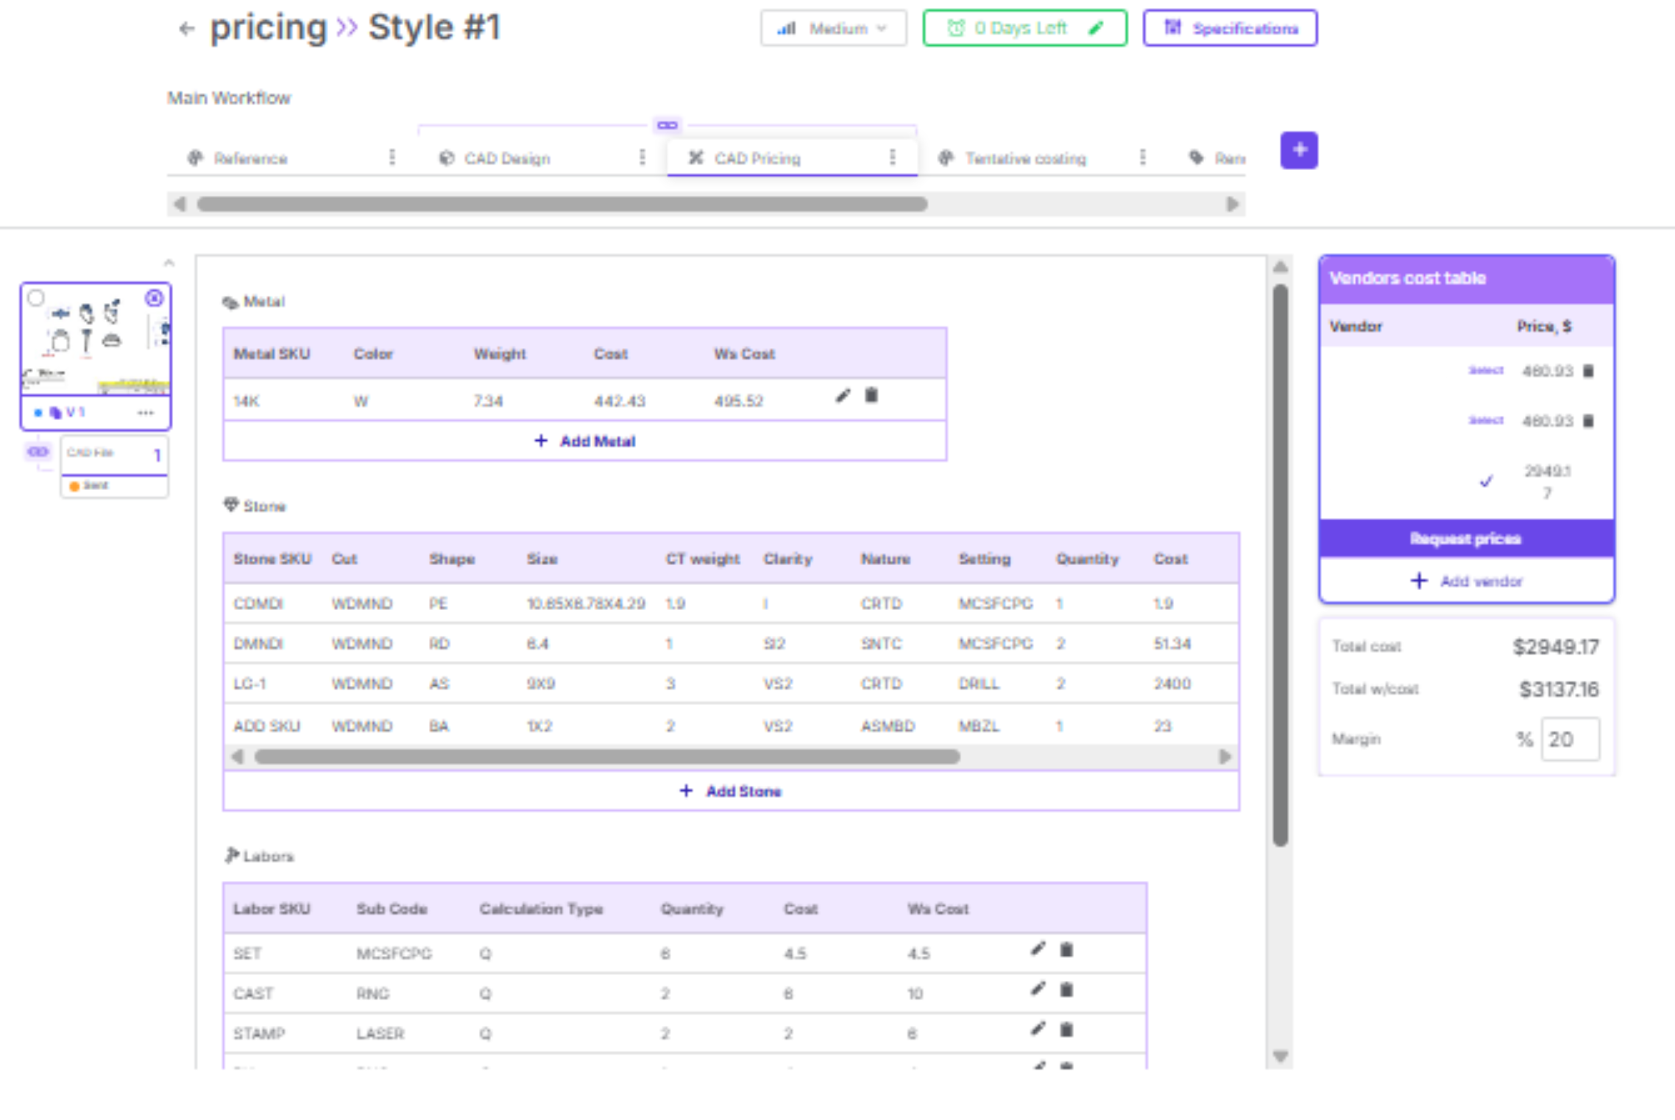The width and height of the screenshot is (1675, 1120).
Task: Click the link icon above workflow tabs
Action: click(x=667, y=125)
